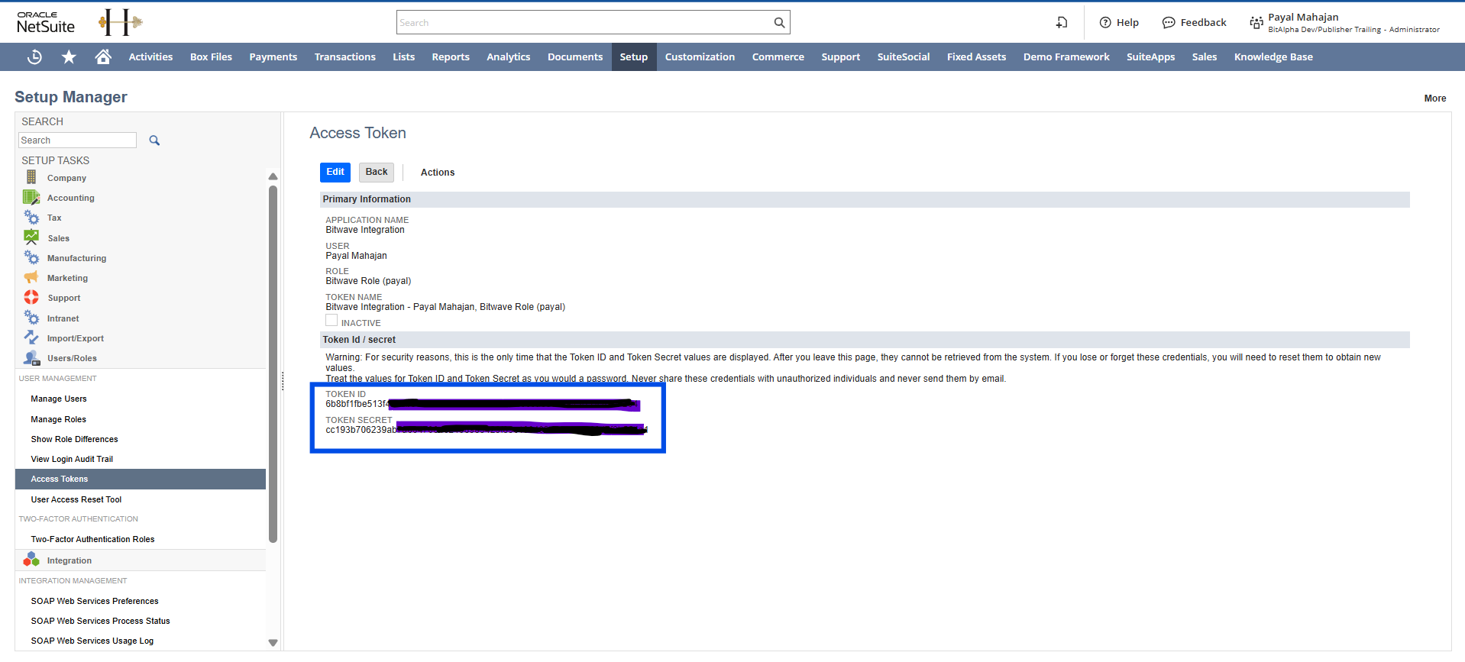Open the Payments menu
Screen dimensions: 1465x662
coord(273,57)
